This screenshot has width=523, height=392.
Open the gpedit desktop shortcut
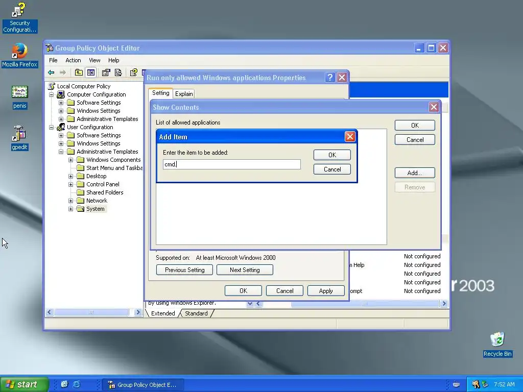tap(19, 138)
